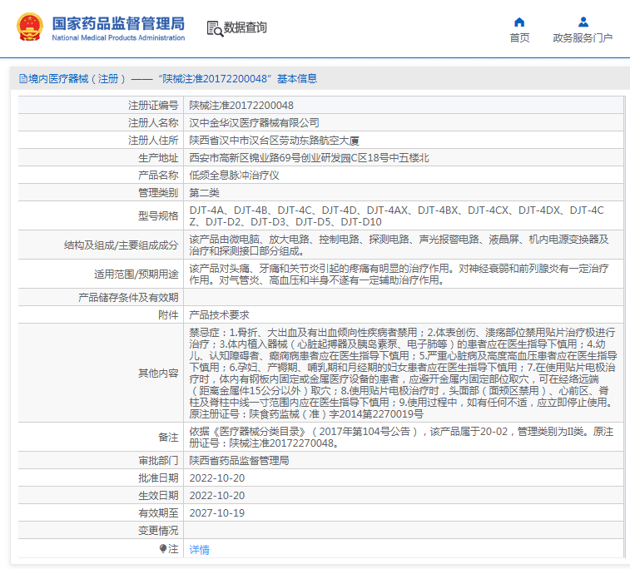Open the 政务服务门户 text link
Viewport: 630px width, 569px height.
click(x=583, y=38)
